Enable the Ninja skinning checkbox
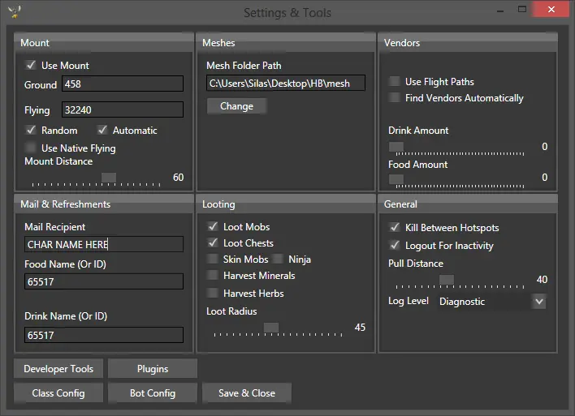 (279, 259)
